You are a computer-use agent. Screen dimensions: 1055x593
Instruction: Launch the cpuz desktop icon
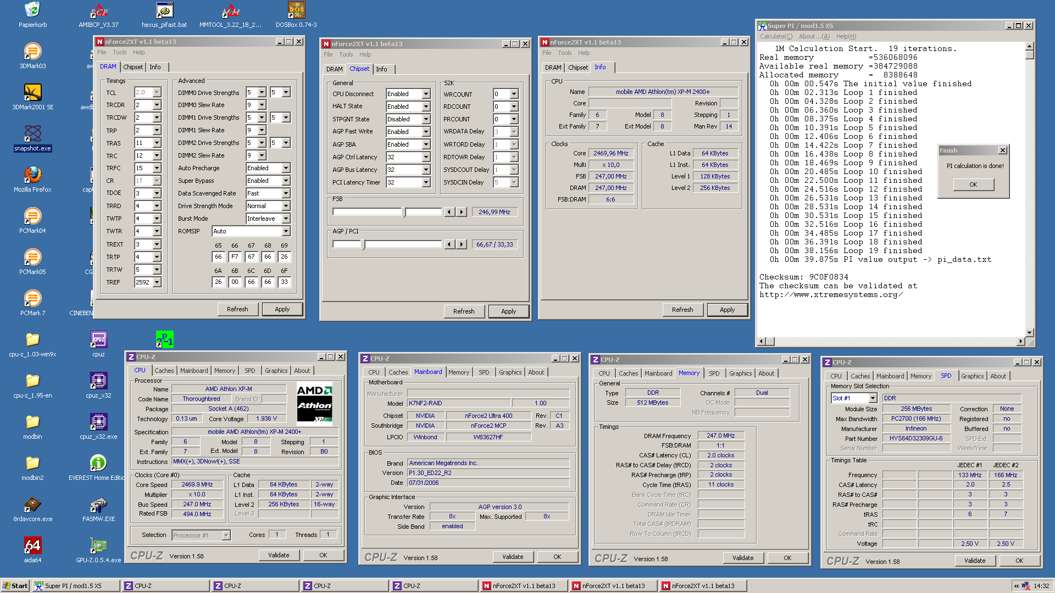[98, 344]
